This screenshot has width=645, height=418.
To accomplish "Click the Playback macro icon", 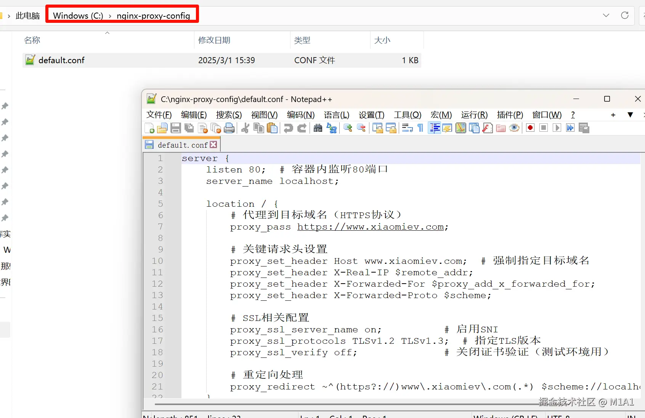I will click(557, 128).
